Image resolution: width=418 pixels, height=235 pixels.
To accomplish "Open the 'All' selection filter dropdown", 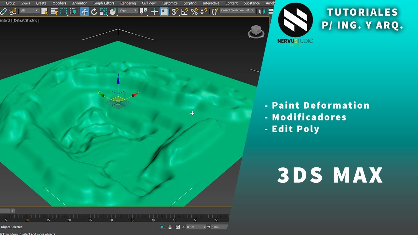I will 29,10.
